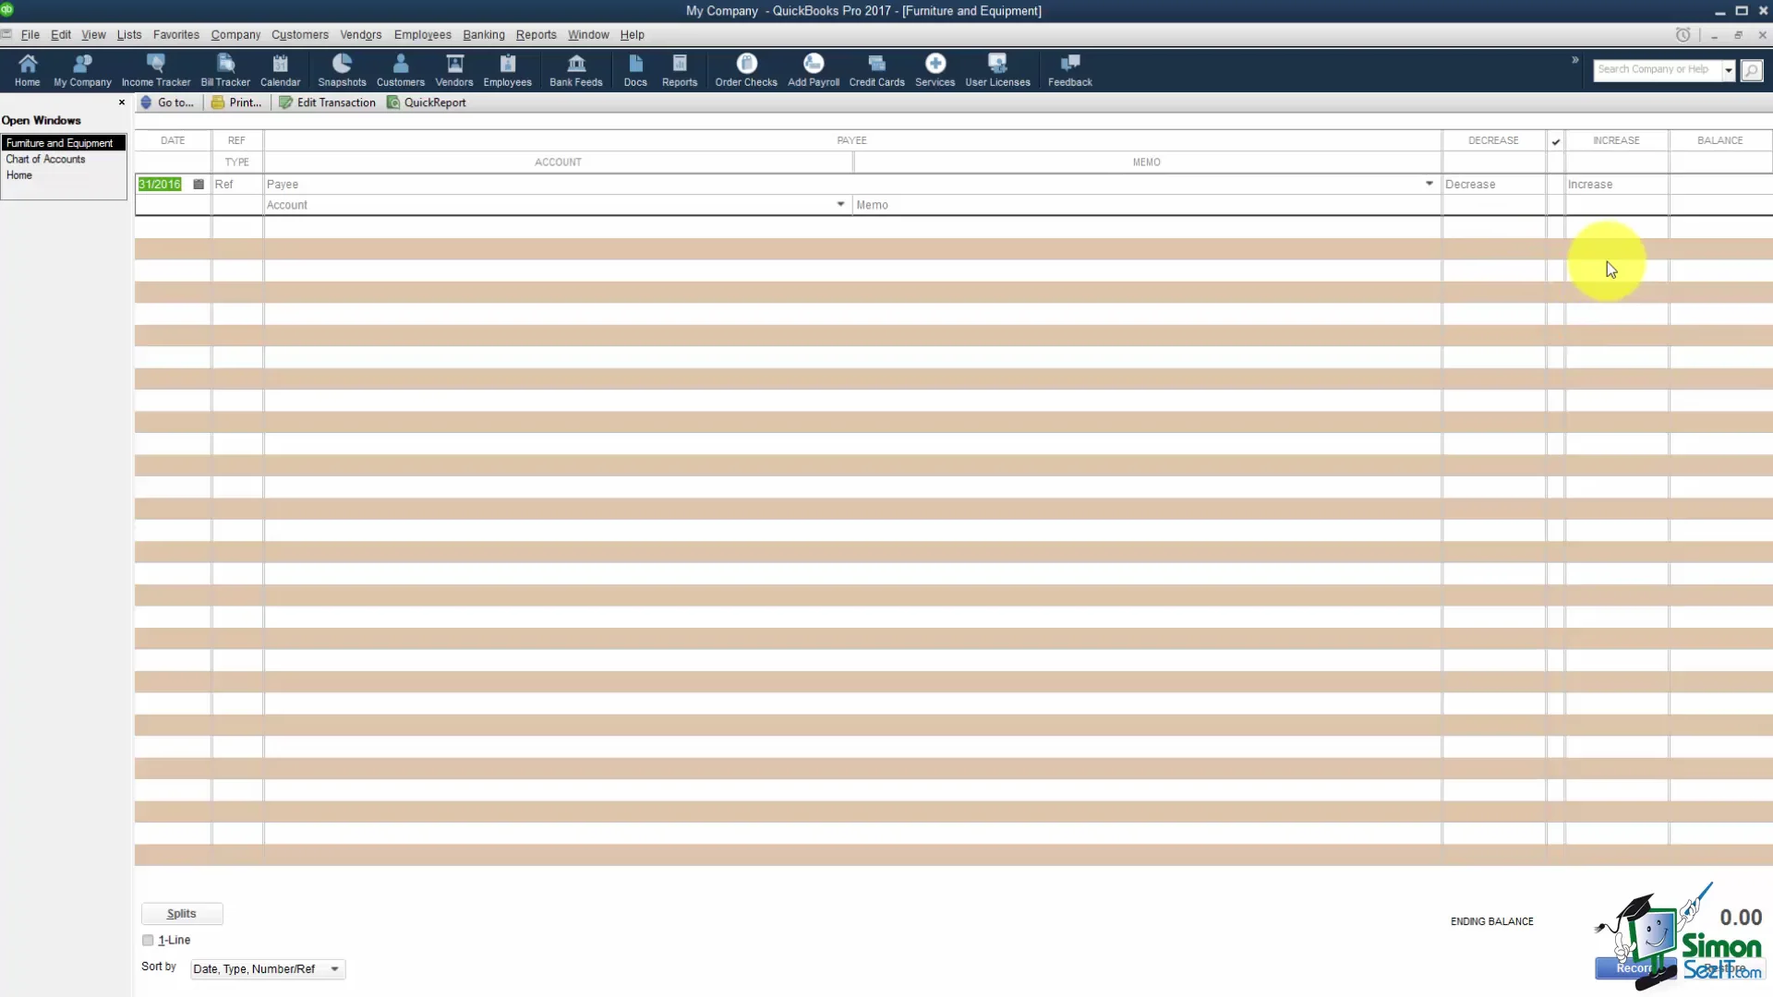Screen dimensions: 1773x997
Task: Open the Docs center
Action: (x=635, y=69)
